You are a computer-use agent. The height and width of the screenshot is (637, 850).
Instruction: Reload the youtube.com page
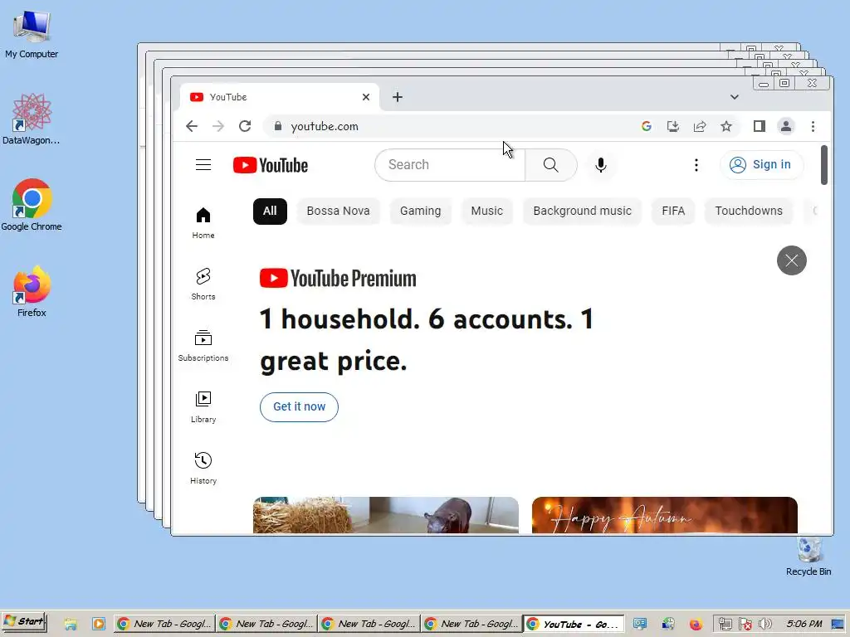point(245,126)
